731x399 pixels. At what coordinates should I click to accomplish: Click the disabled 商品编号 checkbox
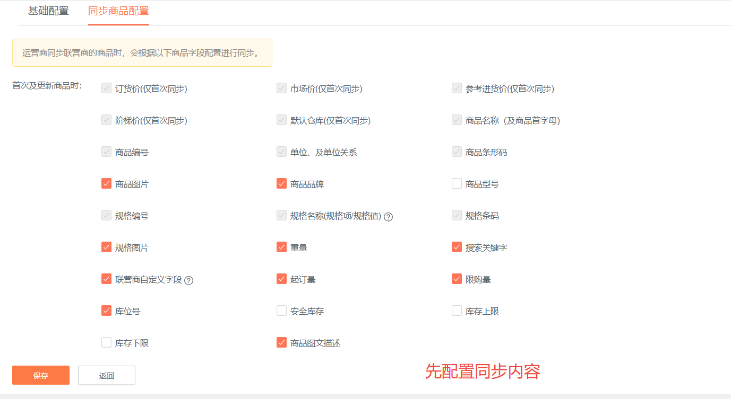coord(106,152)
